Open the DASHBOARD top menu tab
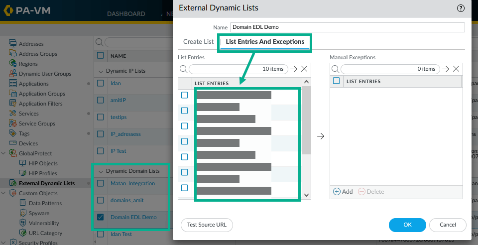The height and width of the screenshot is (245, 478). (126, 14)
